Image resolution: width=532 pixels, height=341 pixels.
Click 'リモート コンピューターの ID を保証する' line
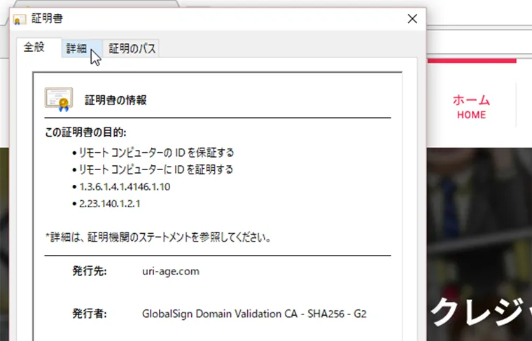(156, 153)
